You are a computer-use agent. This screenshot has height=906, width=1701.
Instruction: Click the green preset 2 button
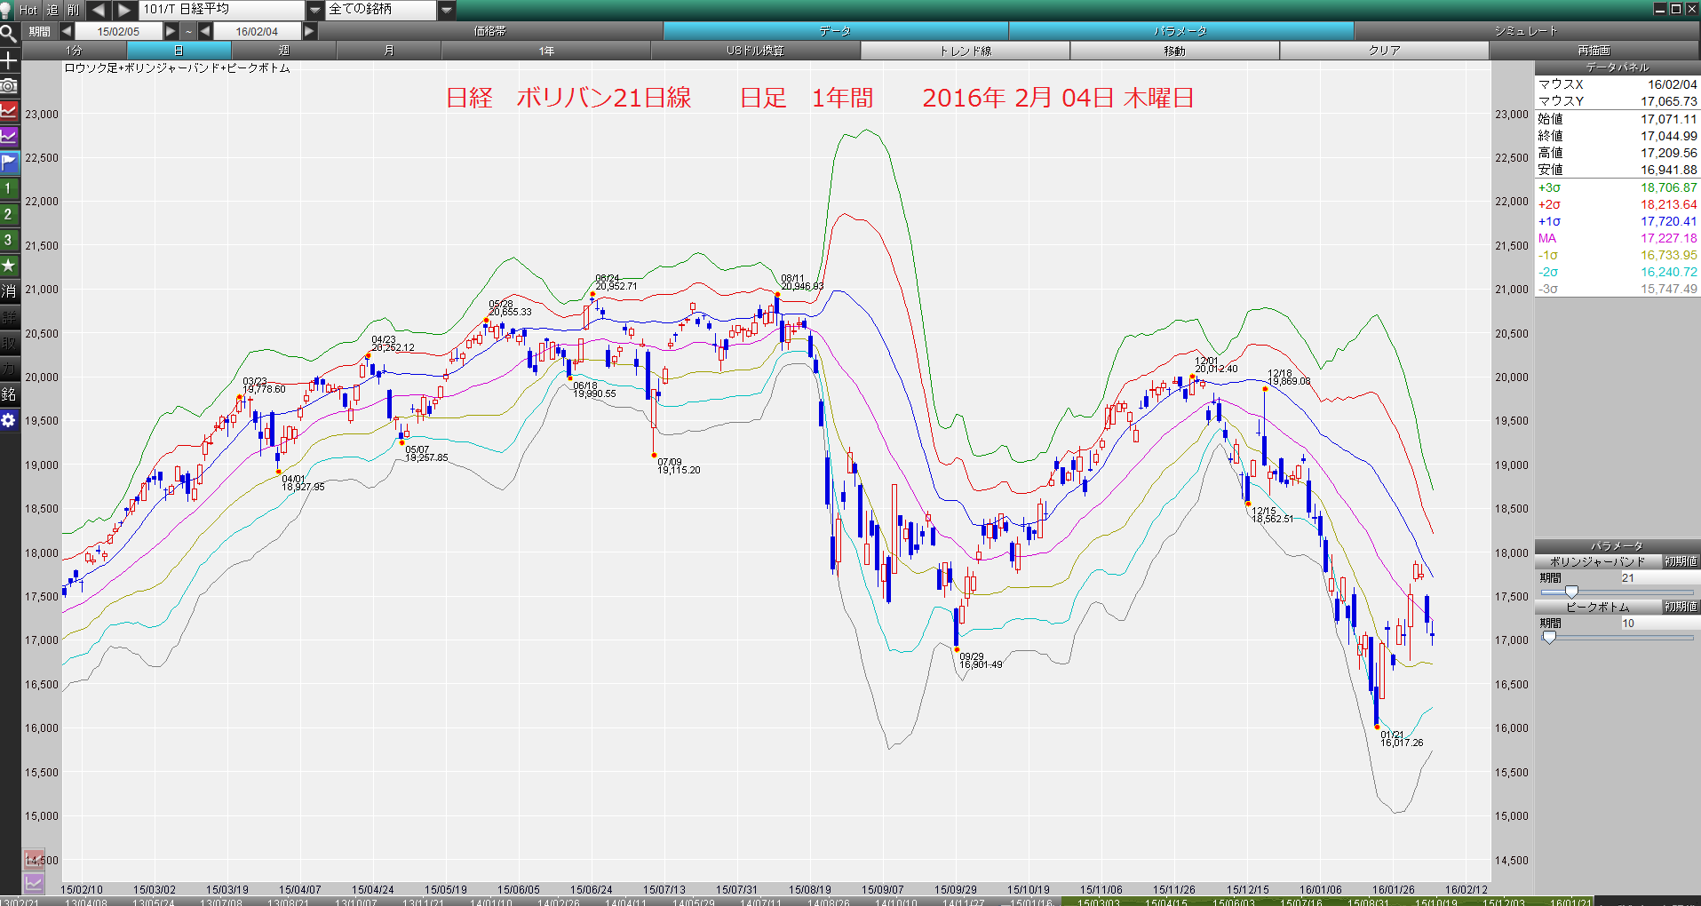pos(9,214)
